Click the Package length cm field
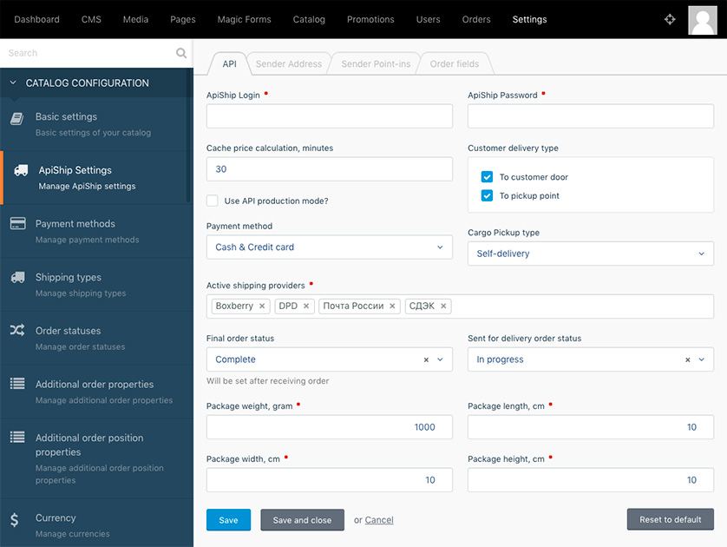Viewport: 727px width, 547px height. click(x=591, y=427)
